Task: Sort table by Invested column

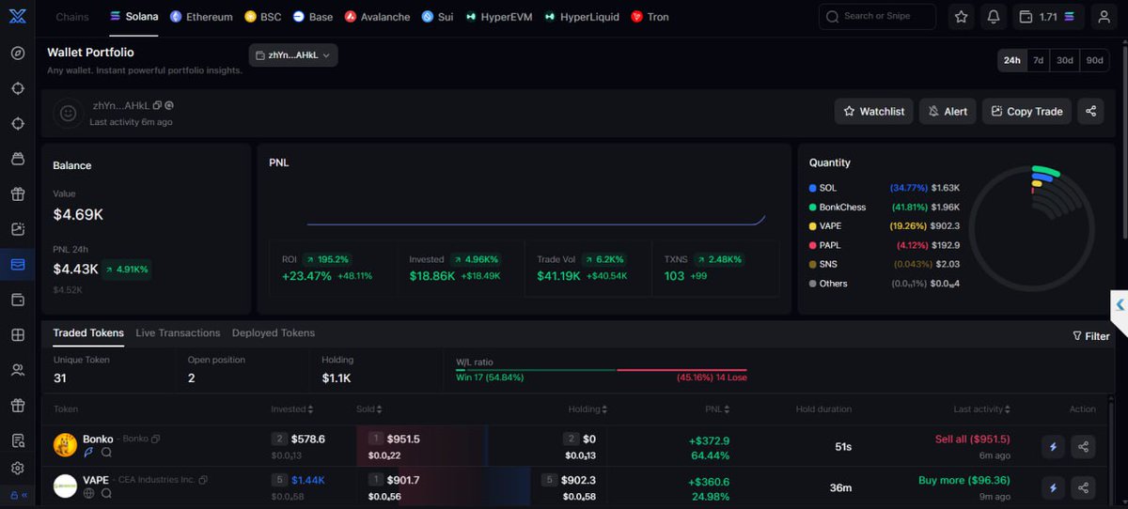Action: coord(292,409)
